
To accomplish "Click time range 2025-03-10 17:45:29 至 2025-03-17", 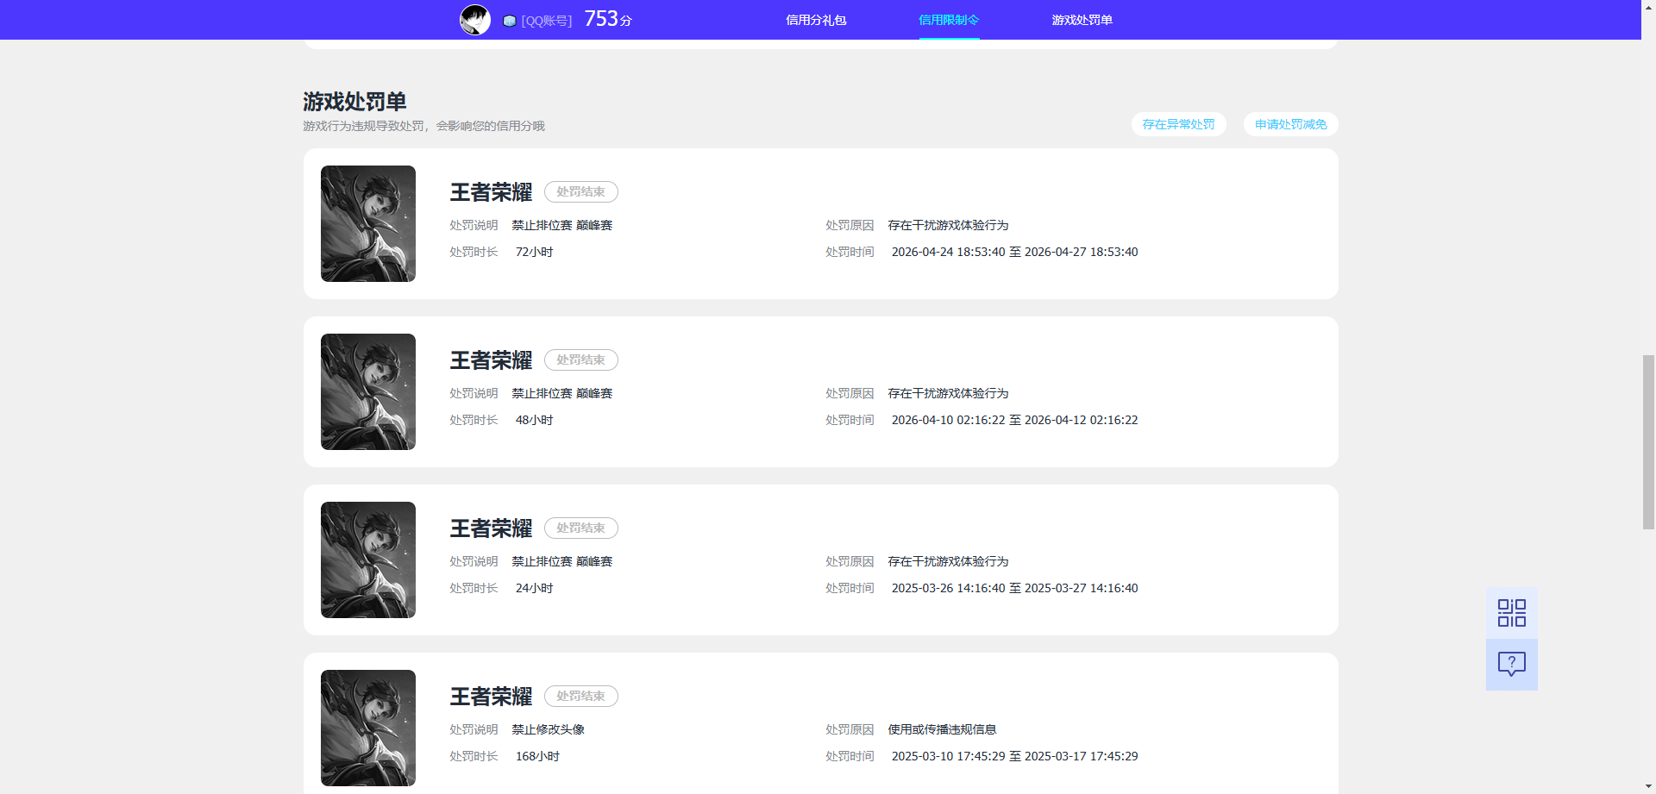I will click(1014, 756).
